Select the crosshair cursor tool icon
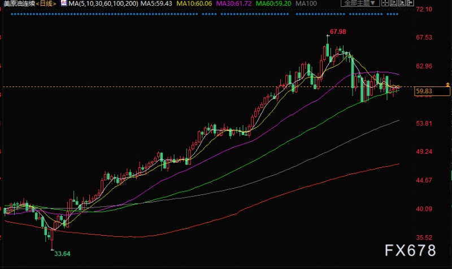 pyautogui.click(x=385, y=3)
